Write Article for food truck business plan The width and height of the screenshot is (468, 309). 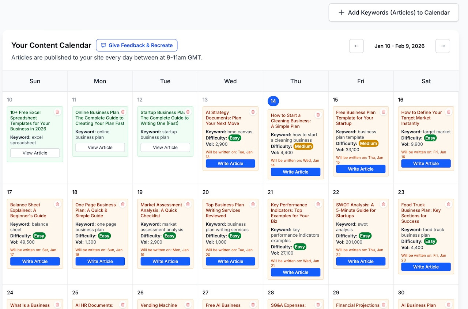pyautogui.click(x=426, y=267)
